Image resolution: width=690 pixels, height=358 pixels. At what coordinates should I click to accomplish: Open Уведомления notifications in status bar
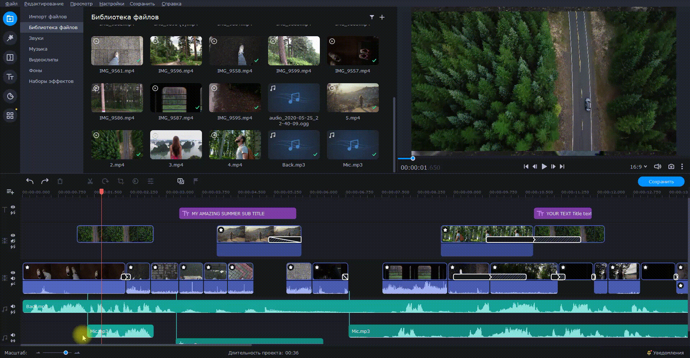[665, 353]
